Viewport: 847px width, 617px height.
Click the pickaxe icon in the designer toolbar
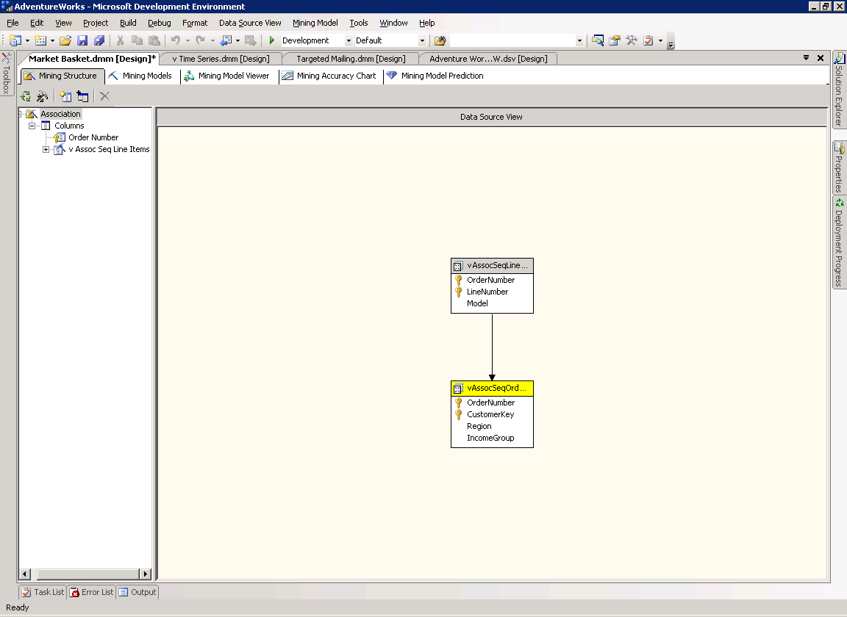coord(42,97)
